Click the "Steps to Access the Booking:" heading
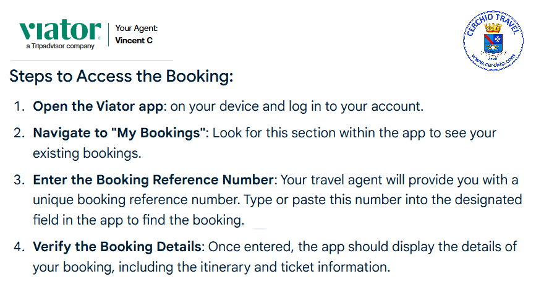The width and height of the screenshot is (536, 292). [121, 77]
